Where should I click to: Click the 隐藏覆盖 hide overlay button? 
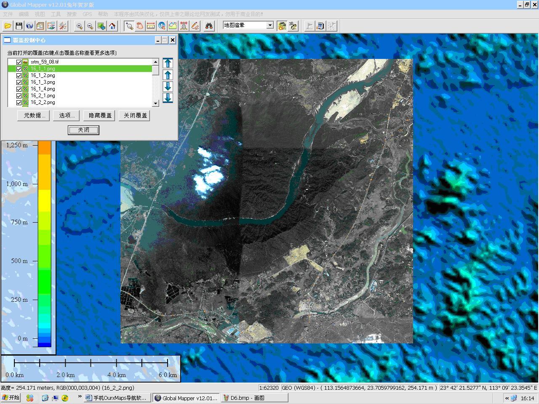click(x=100, y=115)
